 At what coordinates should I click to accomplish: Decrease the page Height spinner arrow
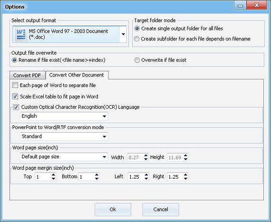185,159
